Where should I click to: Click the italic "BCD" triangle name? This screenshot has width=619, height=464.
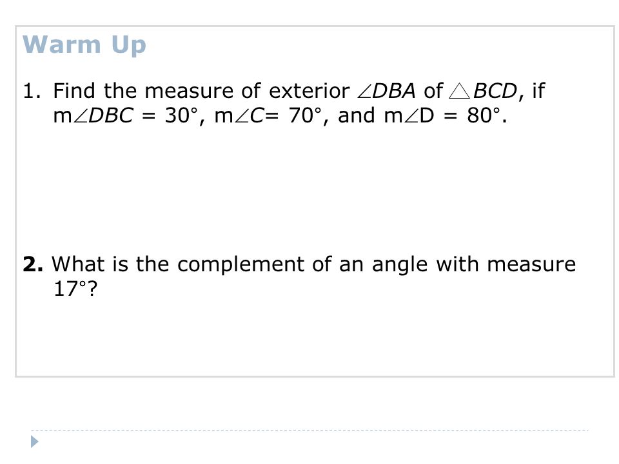pos(495,91)
